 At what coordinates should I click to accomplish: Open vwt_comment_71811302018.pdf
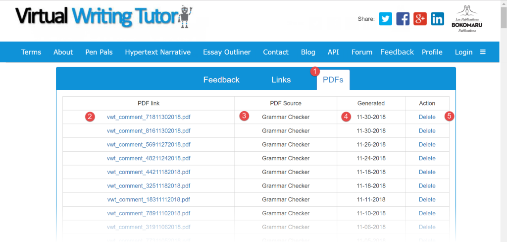tap(149, 117)
